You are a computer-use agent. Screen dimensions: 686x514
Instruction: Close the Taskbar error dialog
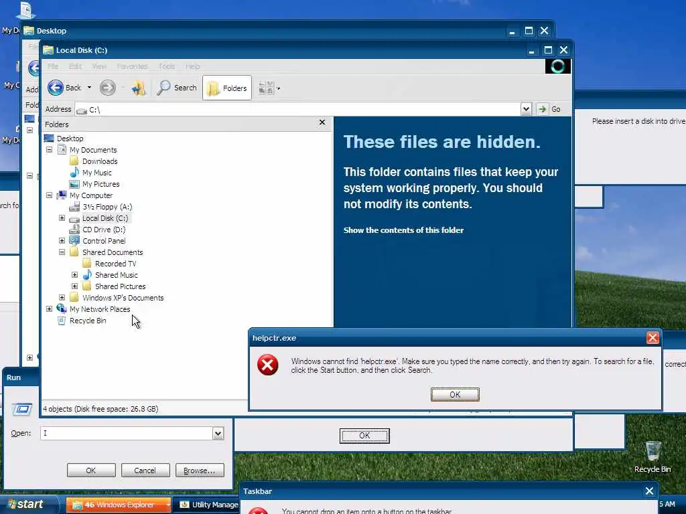pos(649,491)
